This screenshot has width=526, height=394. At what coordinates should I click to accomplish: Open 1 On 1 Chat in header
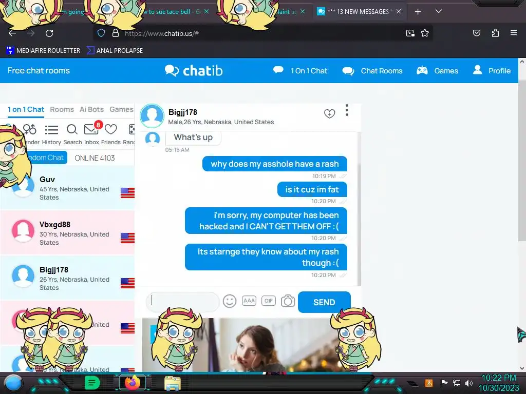coord(300,71)
